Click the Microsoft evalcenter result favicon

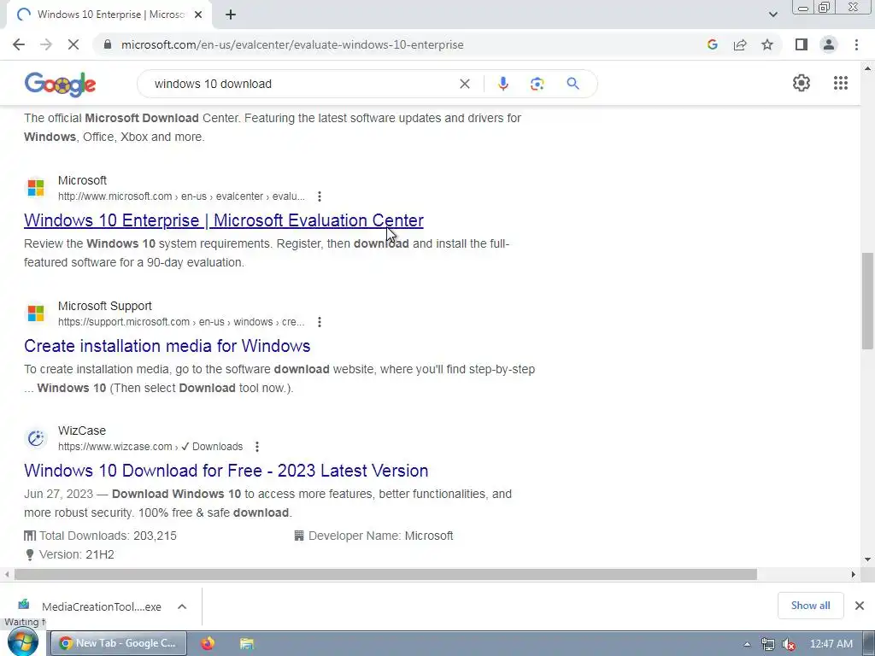[36, 188]
